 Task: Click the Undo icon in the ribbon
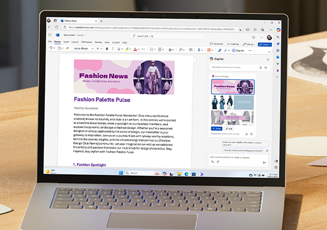pos(52,48)
